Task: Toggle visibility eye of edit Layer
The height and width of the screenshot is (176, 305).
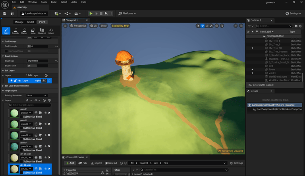Action: tap(19, 80)
